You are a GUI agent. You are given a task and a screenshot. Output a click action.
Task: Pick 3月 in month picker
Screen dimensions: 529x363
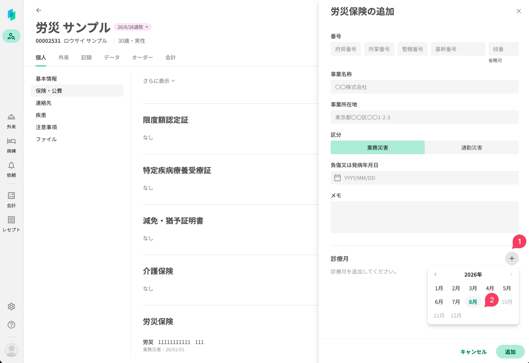click(x=473, y=288)
